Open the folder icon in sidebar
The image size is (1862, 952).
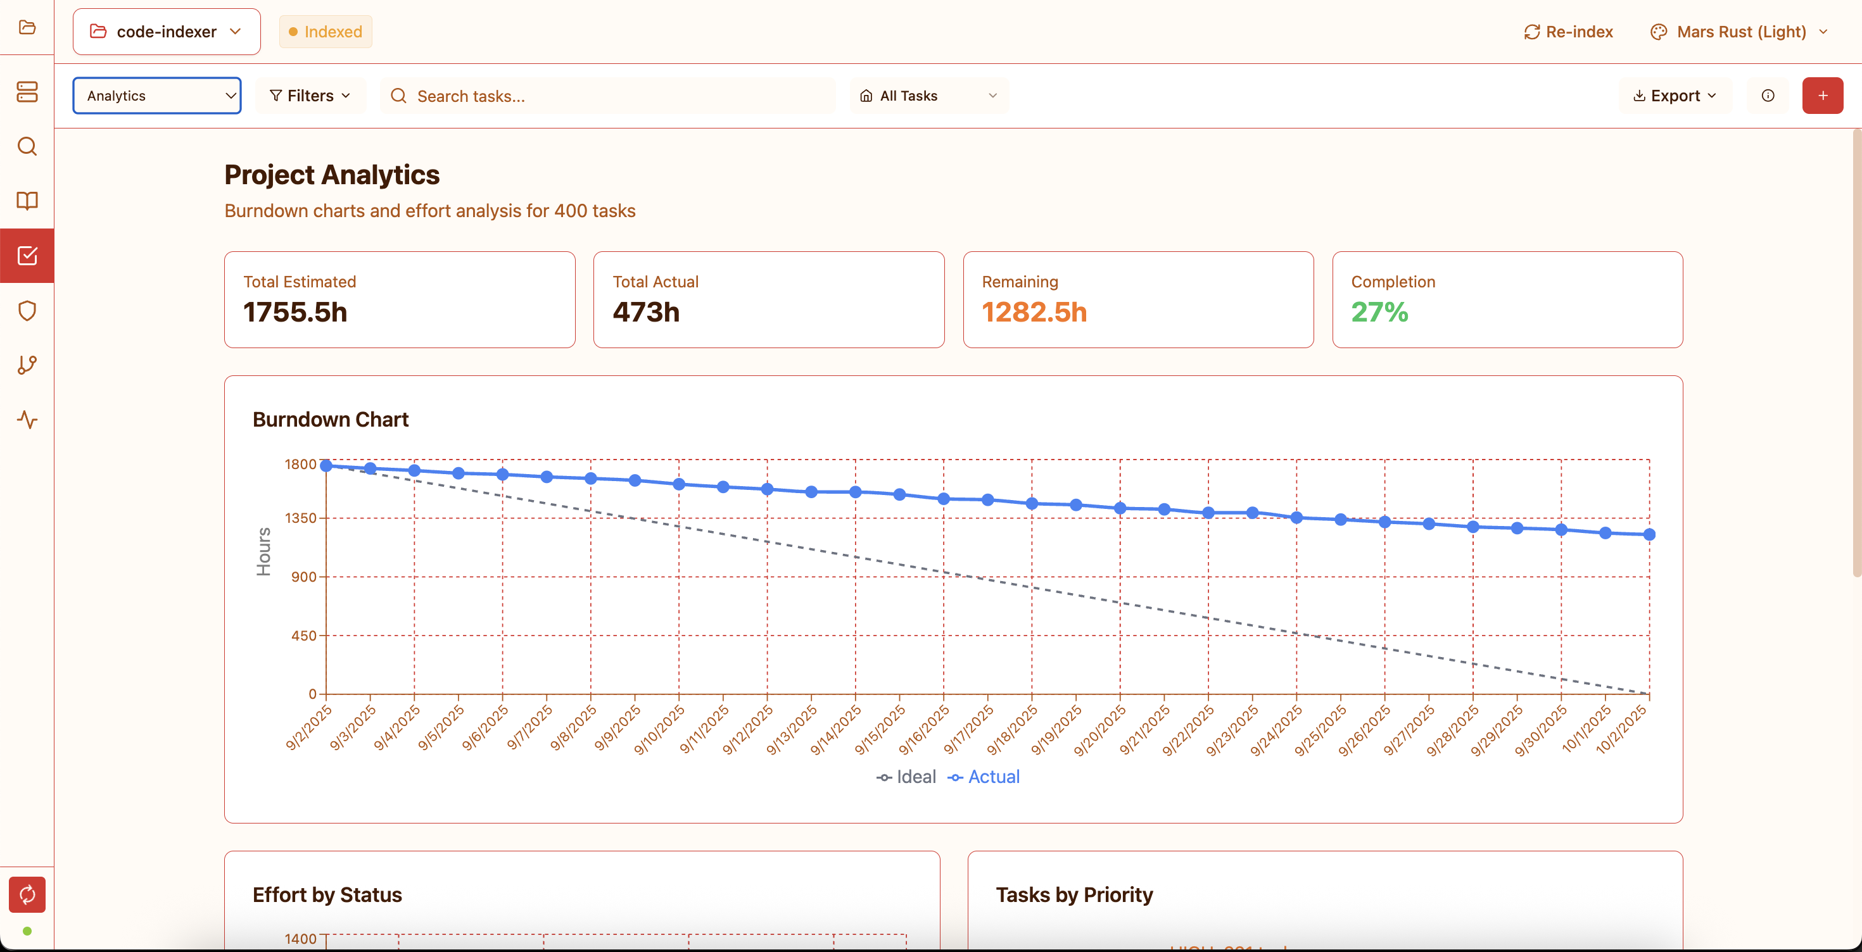[27, 27]
